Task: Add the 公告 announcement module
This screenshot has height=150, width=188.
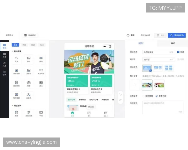Action: (x=29, y=84)
